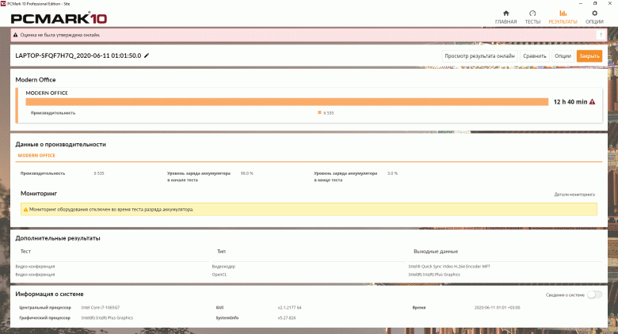This screenshot has height=334, width=618.
Task: Open Детали мониторинга link
Action: click(574, 194)
